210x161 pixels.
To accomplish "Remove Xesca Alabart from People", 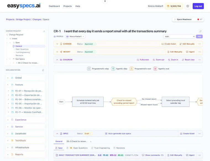I will point(83,36).
